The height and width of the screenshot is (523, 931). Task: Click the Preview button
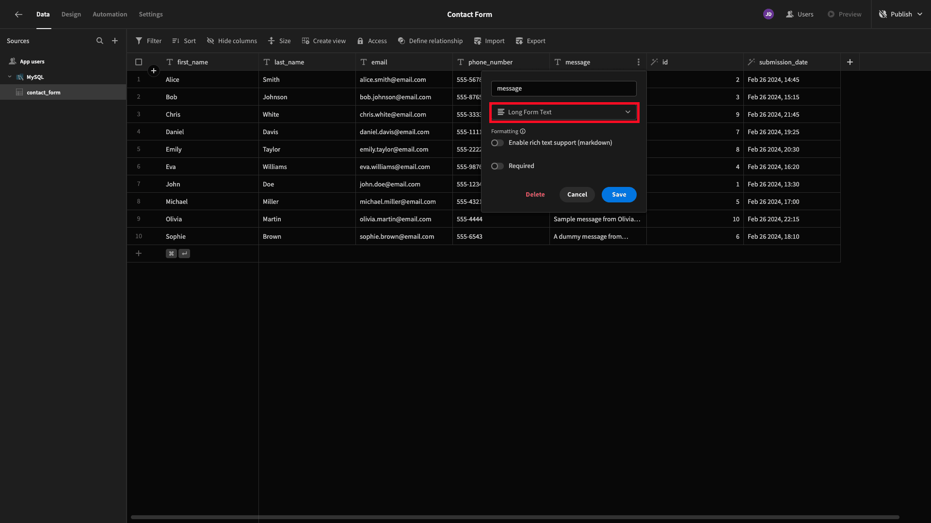pos(844,15)
